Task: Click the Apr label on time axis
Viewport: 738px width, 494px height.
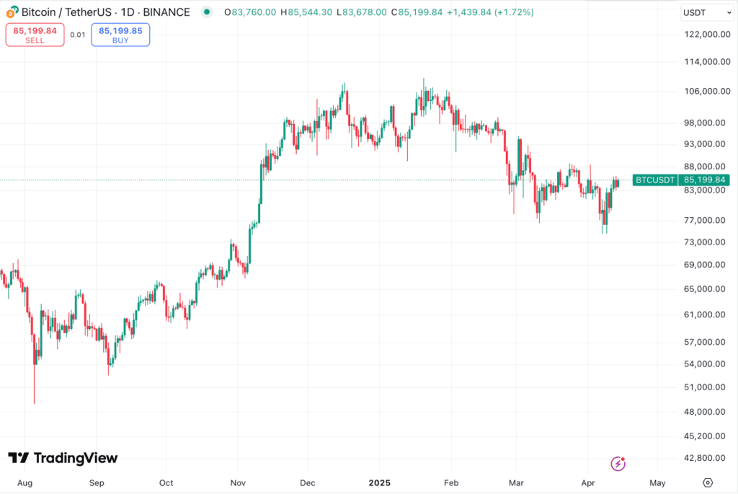Action: coord(587,482)
